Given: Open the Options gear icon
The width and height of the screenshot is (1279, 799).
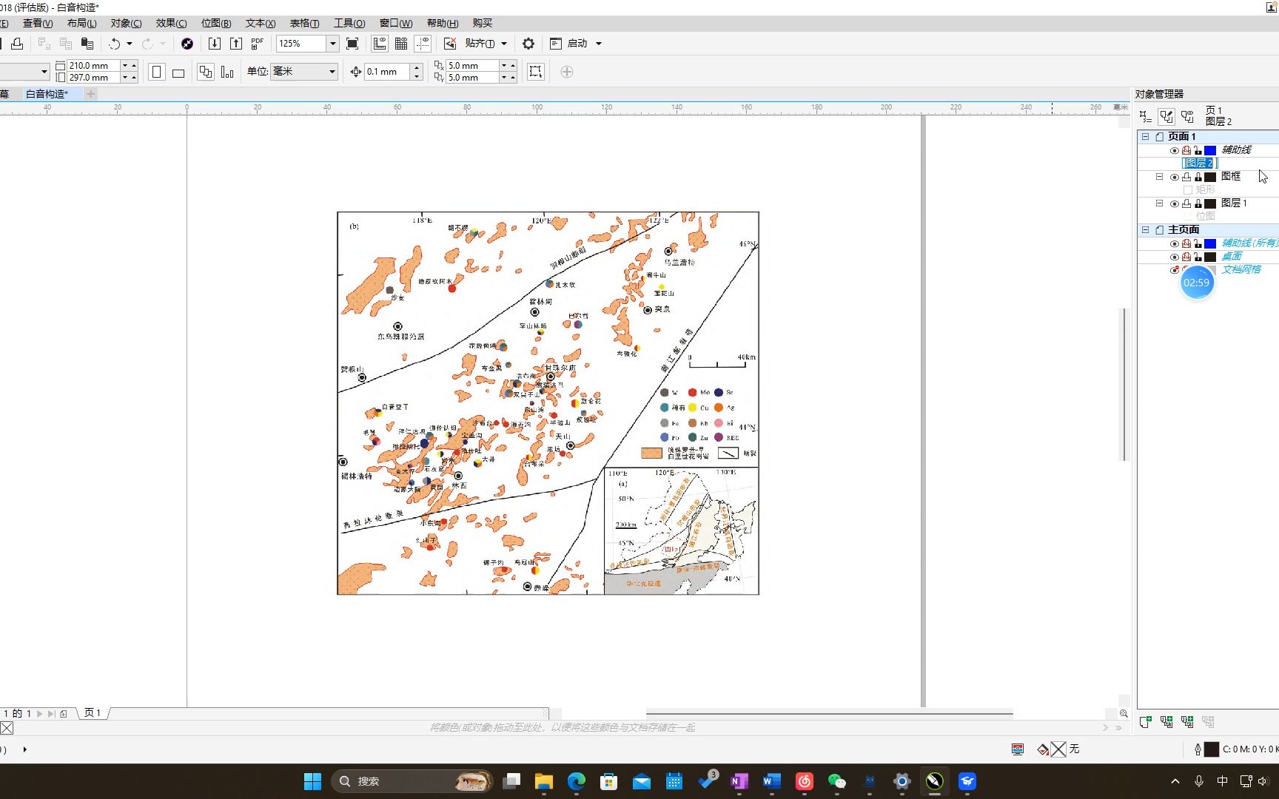Looking at the screenshot, I should [x=528, y=44].
